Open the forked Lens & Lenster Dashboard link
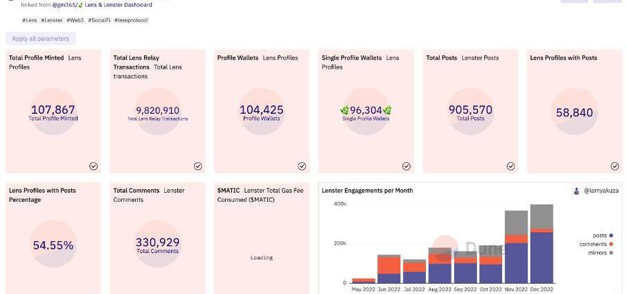This screenshot has width=626, height=294. [x=118, y=5]
